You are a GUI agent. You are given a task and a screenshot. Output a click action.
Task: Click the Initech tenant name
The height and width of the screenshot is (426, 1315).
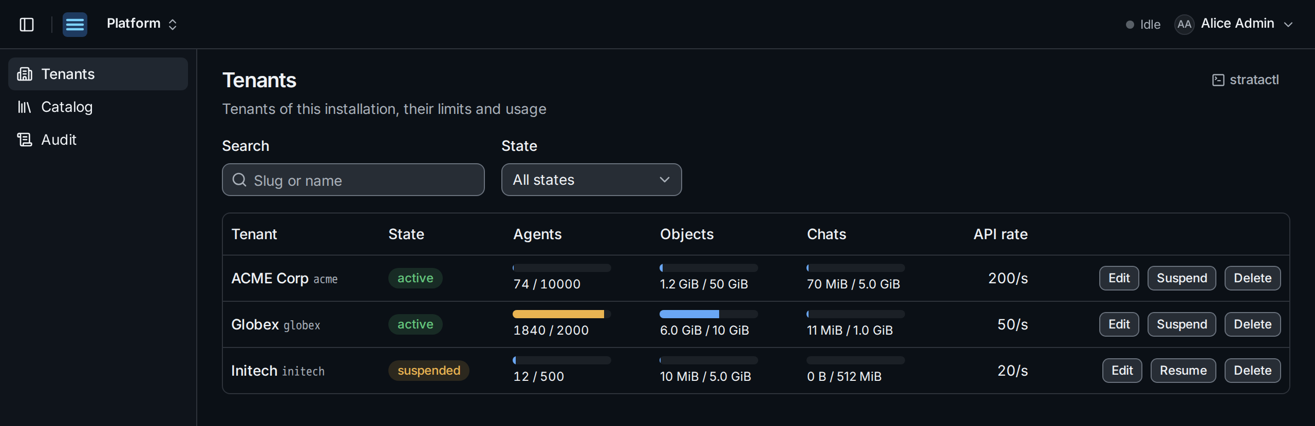coord(254,371)
